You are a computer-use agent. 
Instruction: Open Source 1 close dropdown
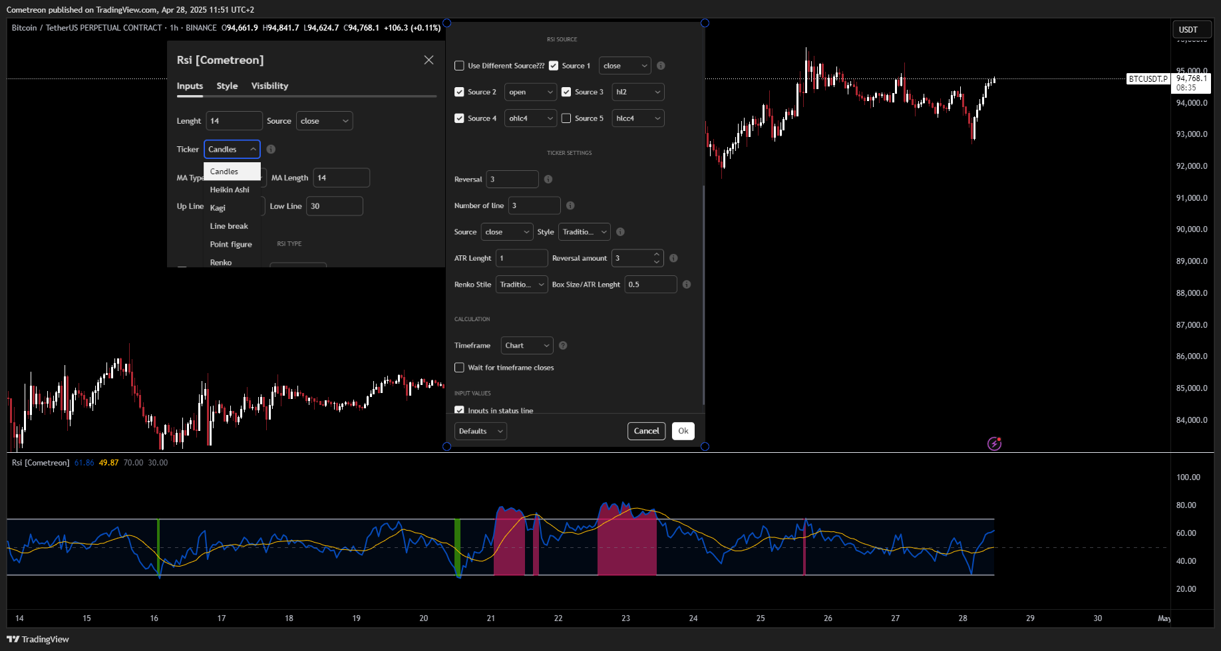pyautogui.click(x=625, y=66)
